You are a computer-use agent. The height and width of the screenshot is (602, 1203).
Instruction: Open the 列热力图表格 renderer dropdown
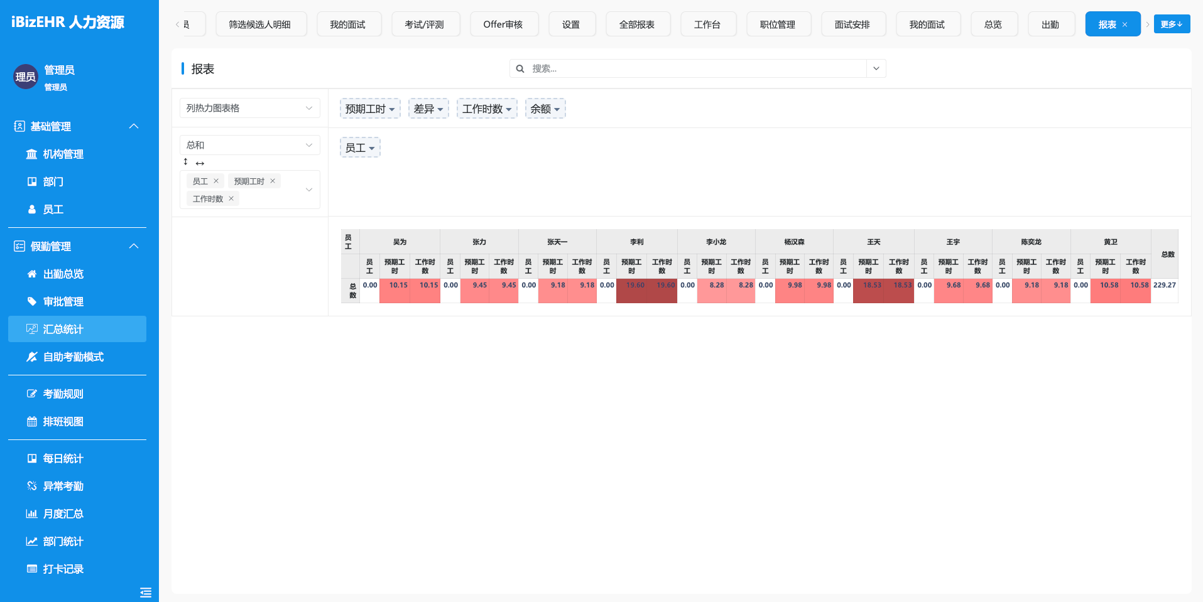tap(250, 108)
